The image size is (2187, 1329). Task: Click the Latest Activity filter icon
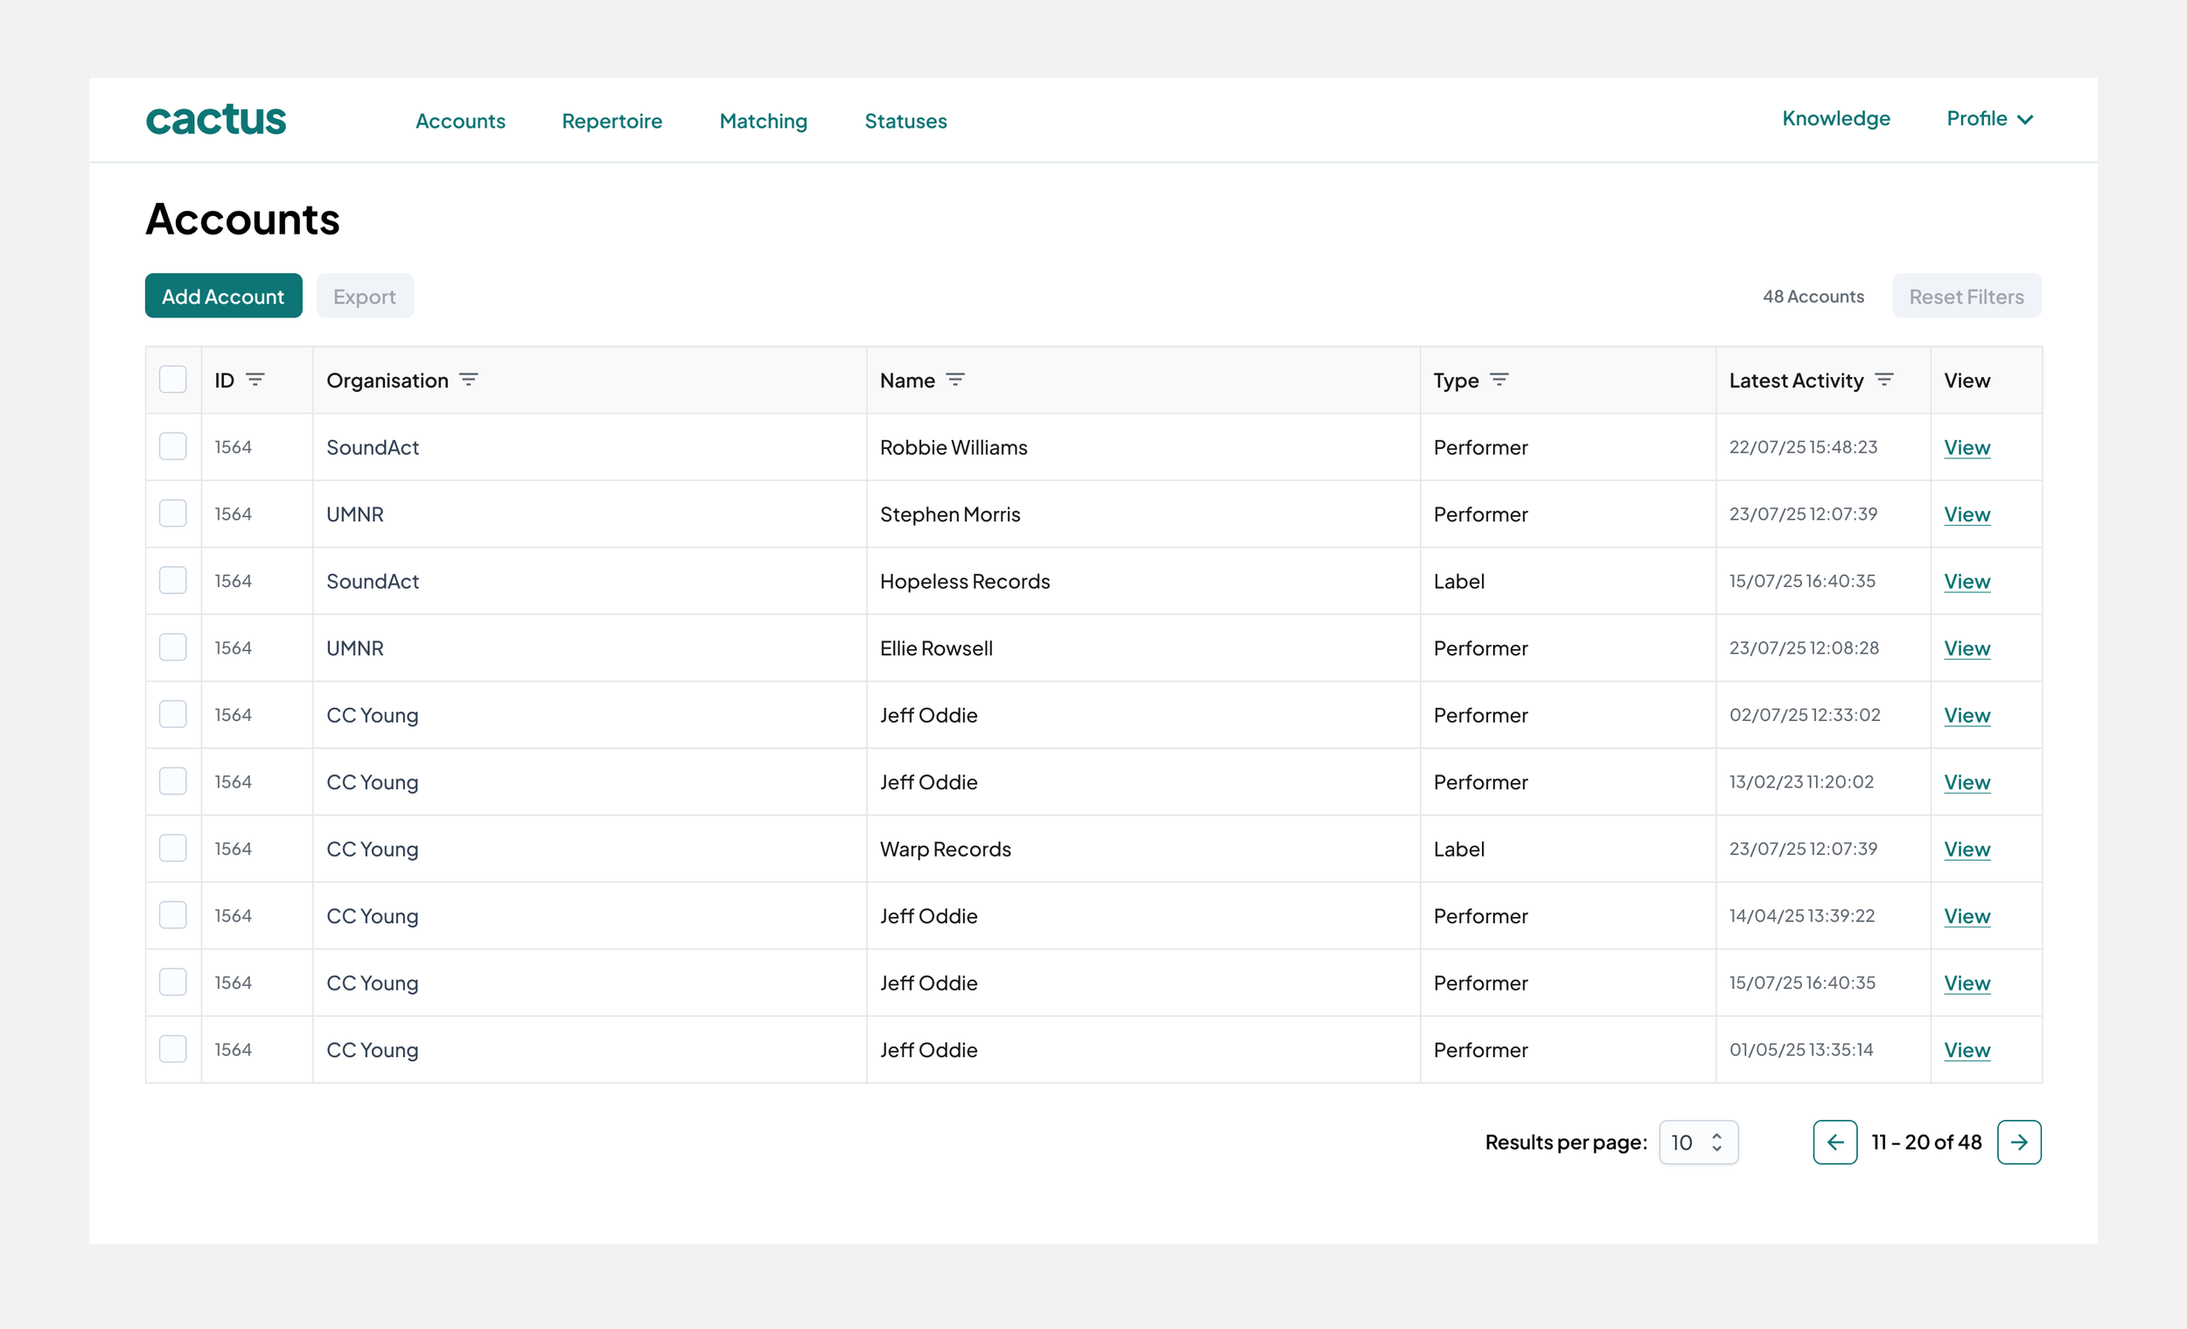(x=1884, y=380)
